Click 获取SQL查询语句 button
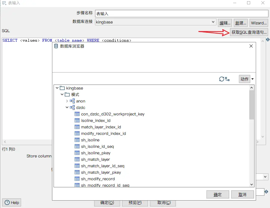270x208 pixels. [x=249, y=32]
